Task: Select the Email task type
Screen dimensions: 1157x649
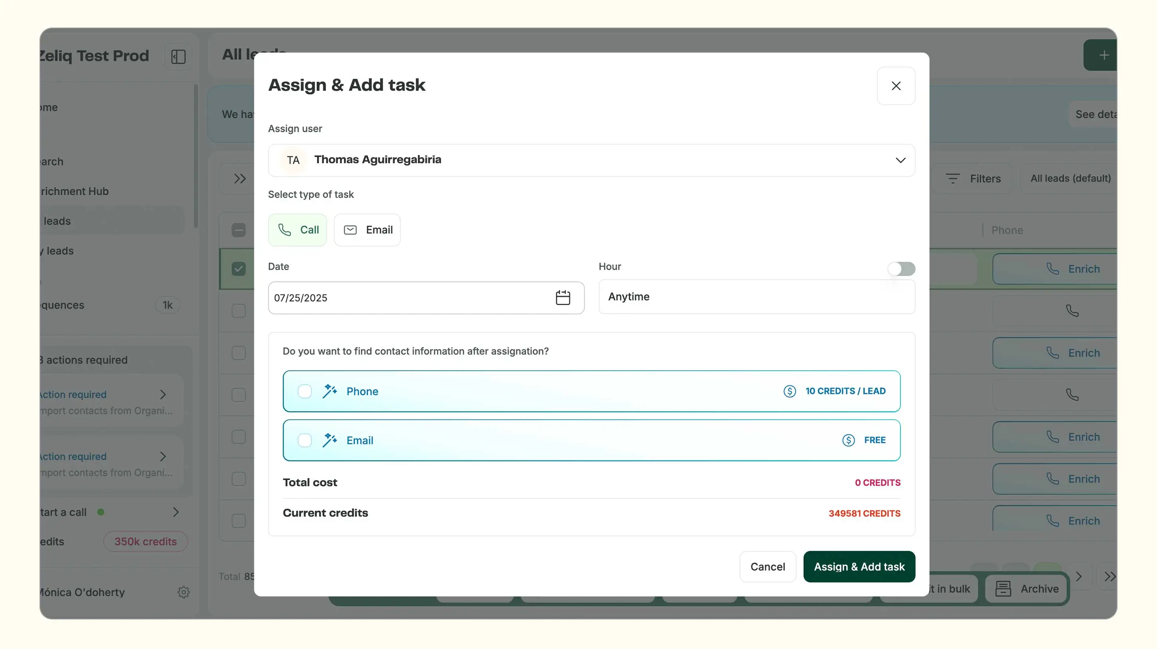Action: (367, 230)
